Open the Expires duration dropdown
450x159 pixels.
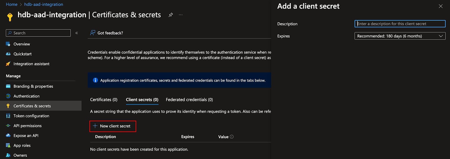point(400,36)
